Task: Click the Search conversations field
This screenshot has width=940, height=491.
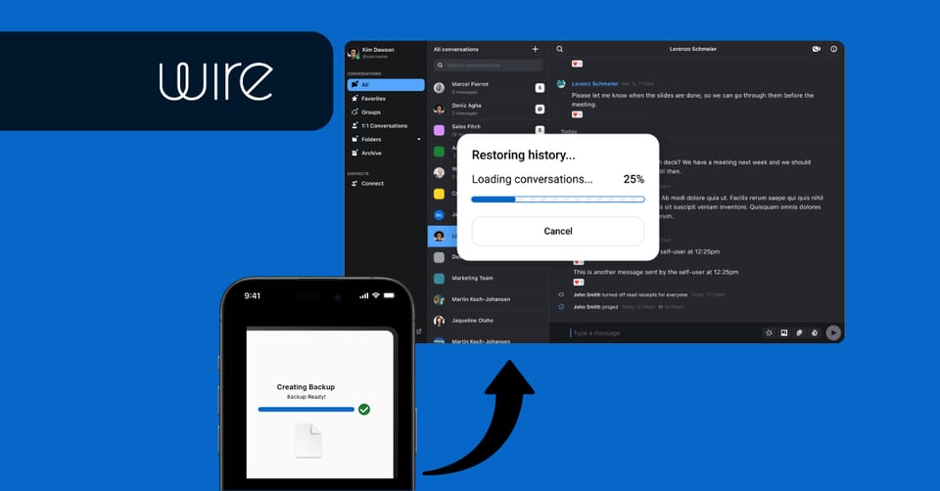Action: click(488, 66)
